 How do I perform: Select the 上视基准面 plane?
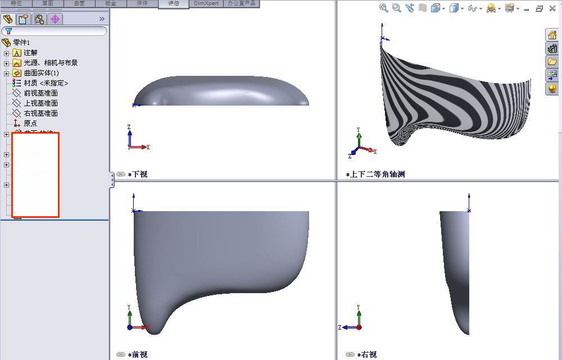[40, 103]
